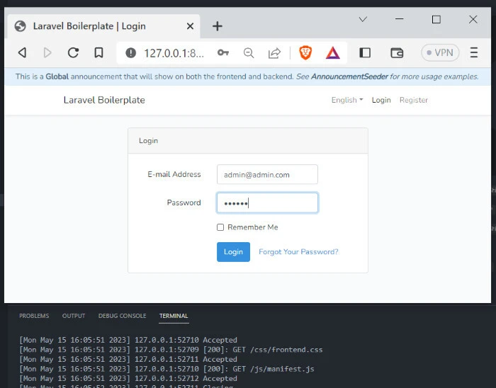Click the address bar URL 127.0.0.1
Viewport: 496px width, 388px height.
(174, 53)
